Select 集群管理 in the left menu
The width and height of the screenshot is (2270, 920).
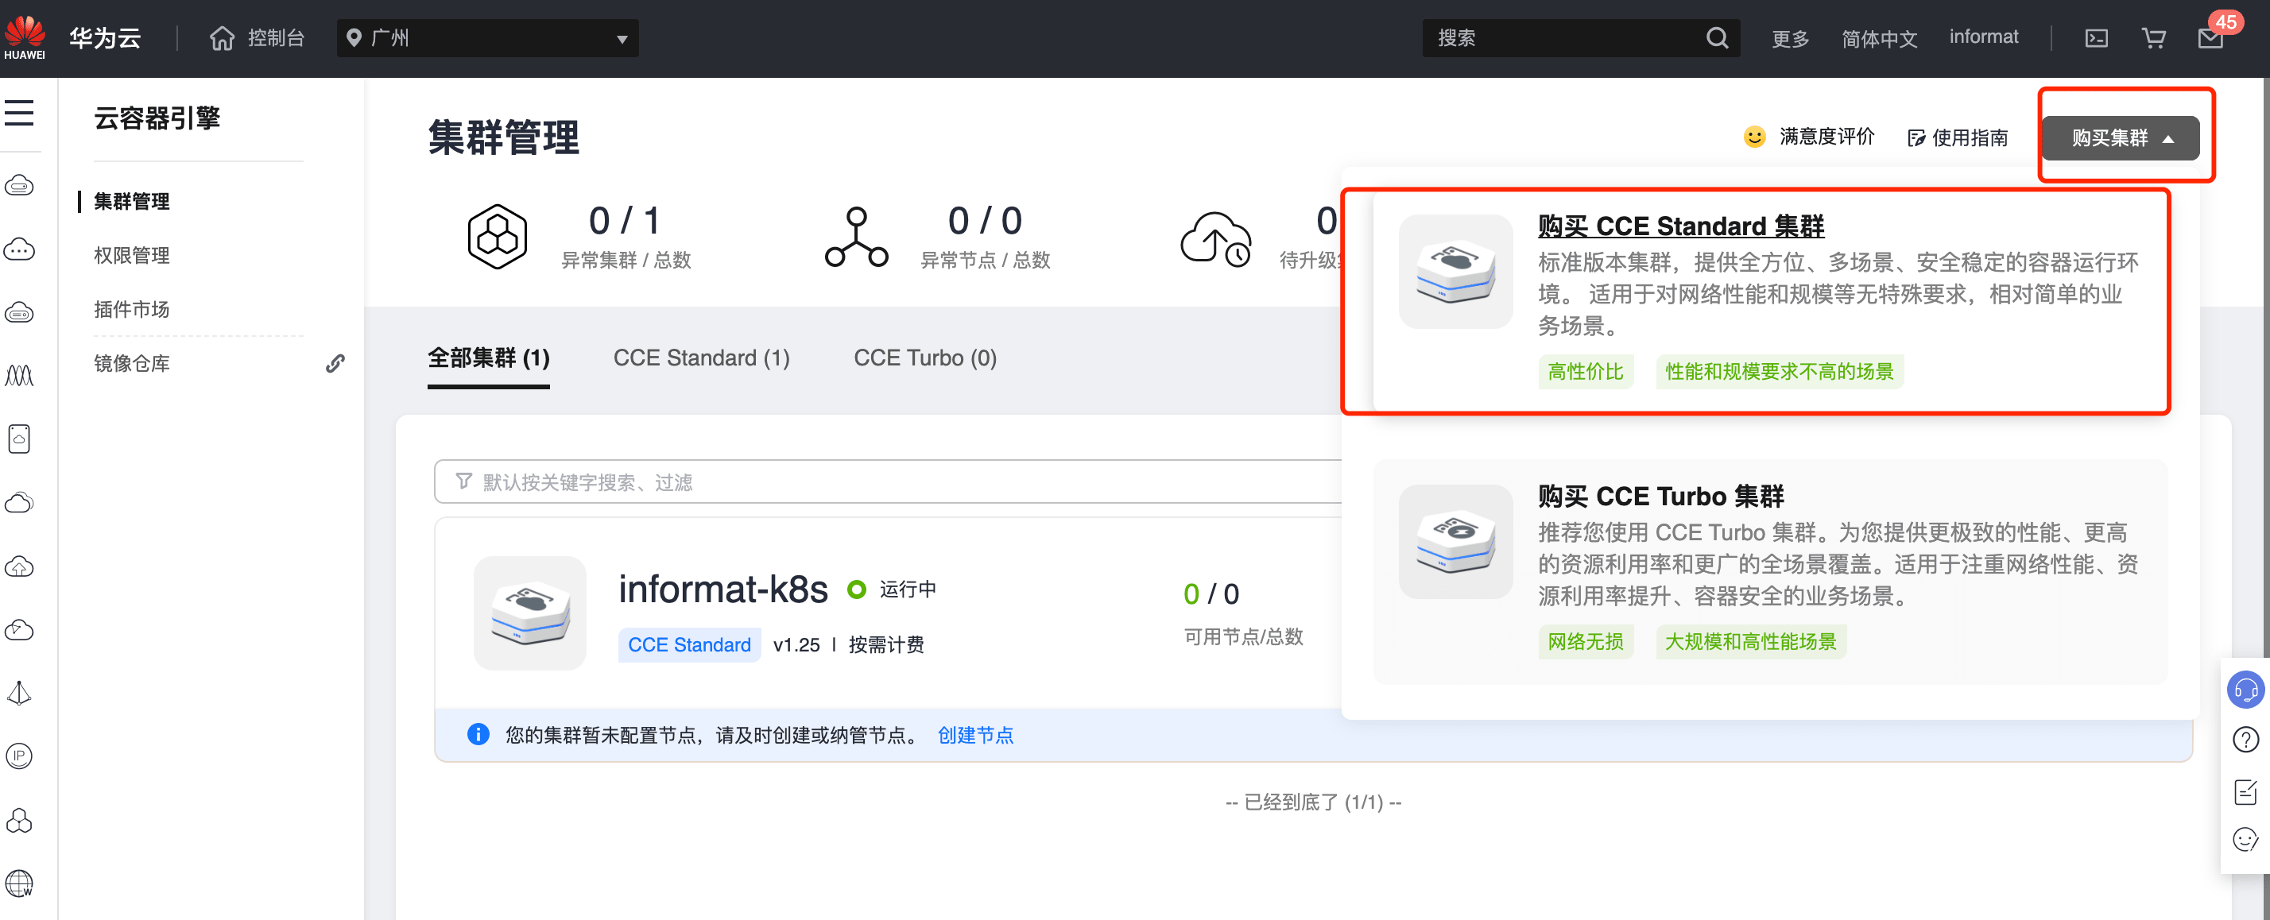point(131,201)
